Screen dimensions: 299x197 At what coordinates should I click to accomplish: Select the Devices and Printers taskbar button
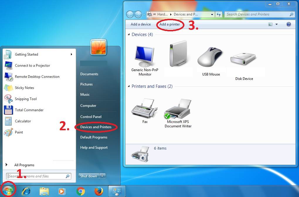coord(117,191)
